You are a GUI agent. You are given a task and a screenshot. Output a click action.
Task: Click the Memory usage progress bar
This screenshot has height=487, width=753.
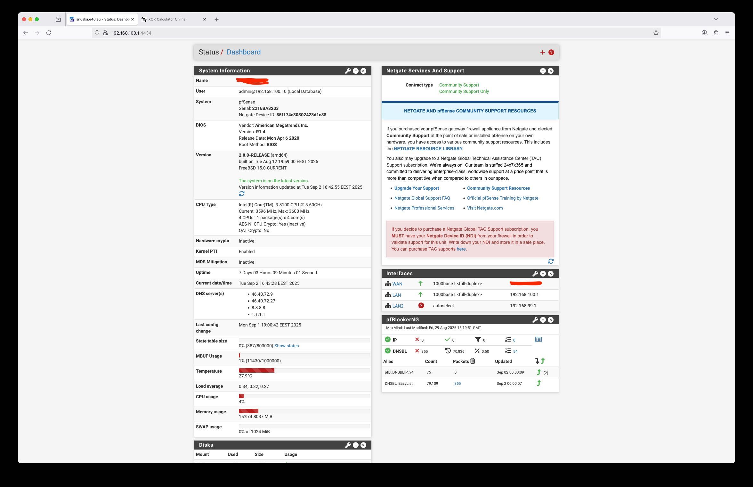(304, 411)
